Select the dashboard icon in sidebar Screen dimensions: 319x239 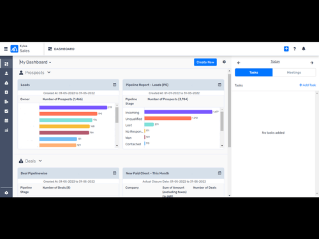[x=6, y=64]
